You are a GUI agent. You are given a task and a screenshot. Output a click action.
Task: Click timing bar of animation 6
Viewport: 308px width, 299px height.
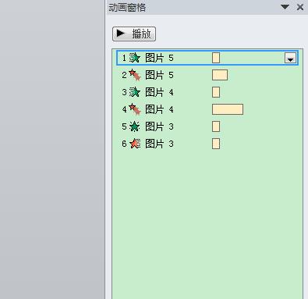(216, 144)
